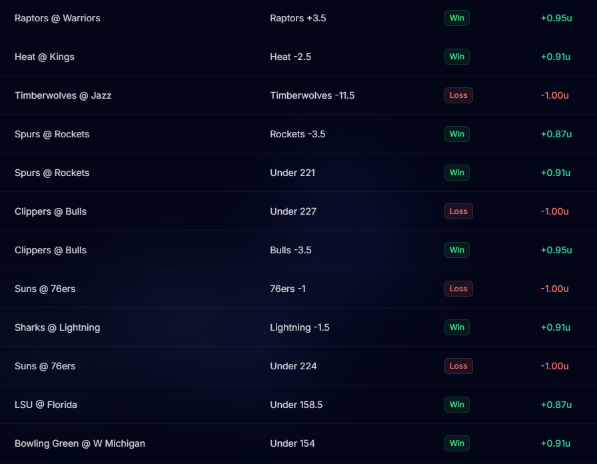Select Suns @ 76ers in 76ers -1 row
Image resolution: width=597 pixels, height=464 pixels.
coord(45,289)
